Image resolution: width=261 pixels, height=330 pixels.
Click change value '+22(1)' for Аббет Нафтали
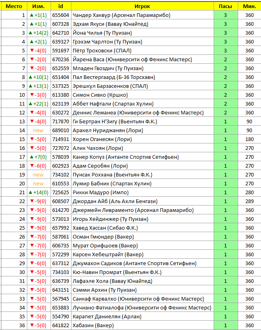(x=39, y=104)
